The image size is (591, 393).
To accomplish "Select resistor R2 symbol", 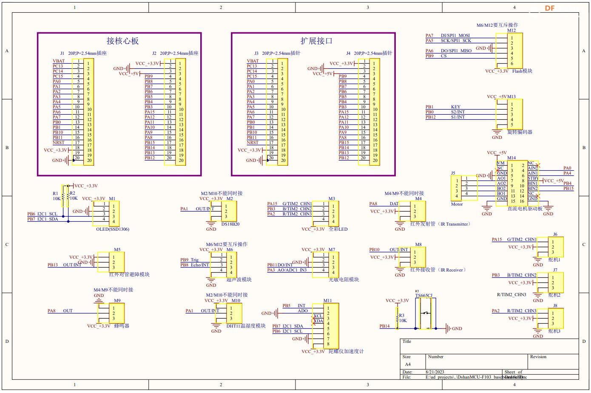I will pos(67,196).
